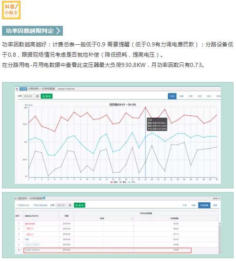Open the 3#主变 1000kVA row link
The height and width of the screenshot is (261, 236).
point(32,250)
